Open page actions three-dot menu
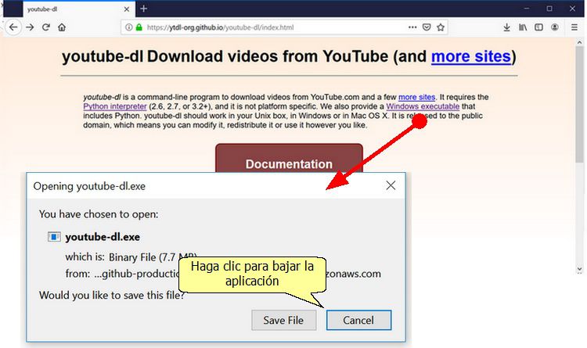 click(412, 27)
